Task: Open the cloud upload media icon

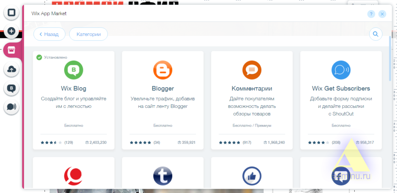Action: pos(12,69)
